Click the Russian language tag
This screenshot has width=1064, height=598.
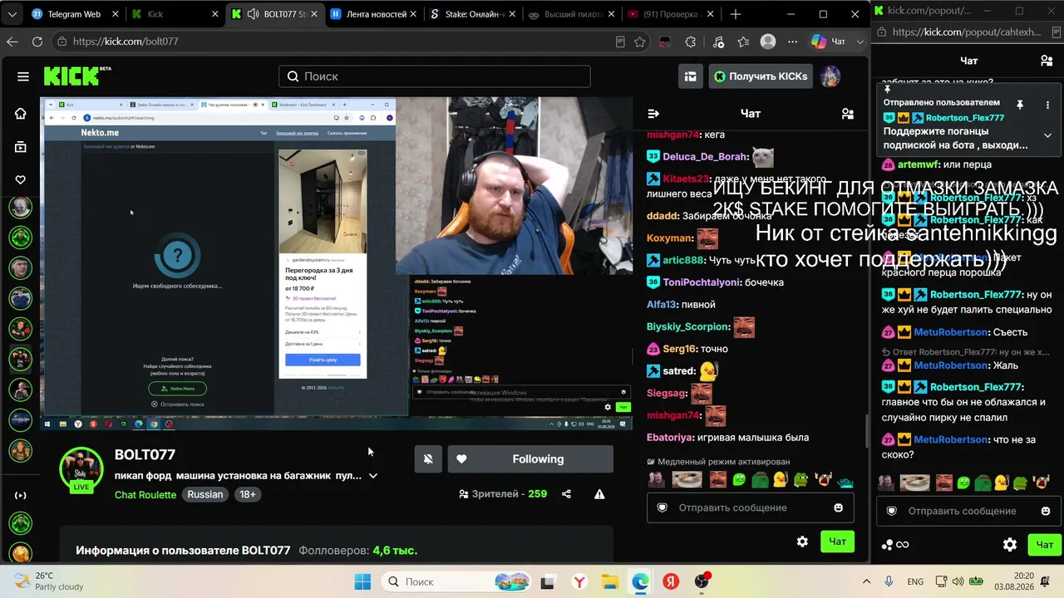tap(205, 494)
